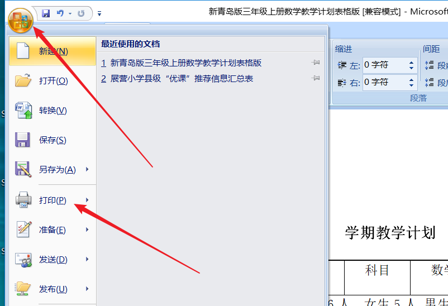The image size is (448, 306).
Task: Expand the 另存为(A) submenu arrow
Action: coord(87,169)
